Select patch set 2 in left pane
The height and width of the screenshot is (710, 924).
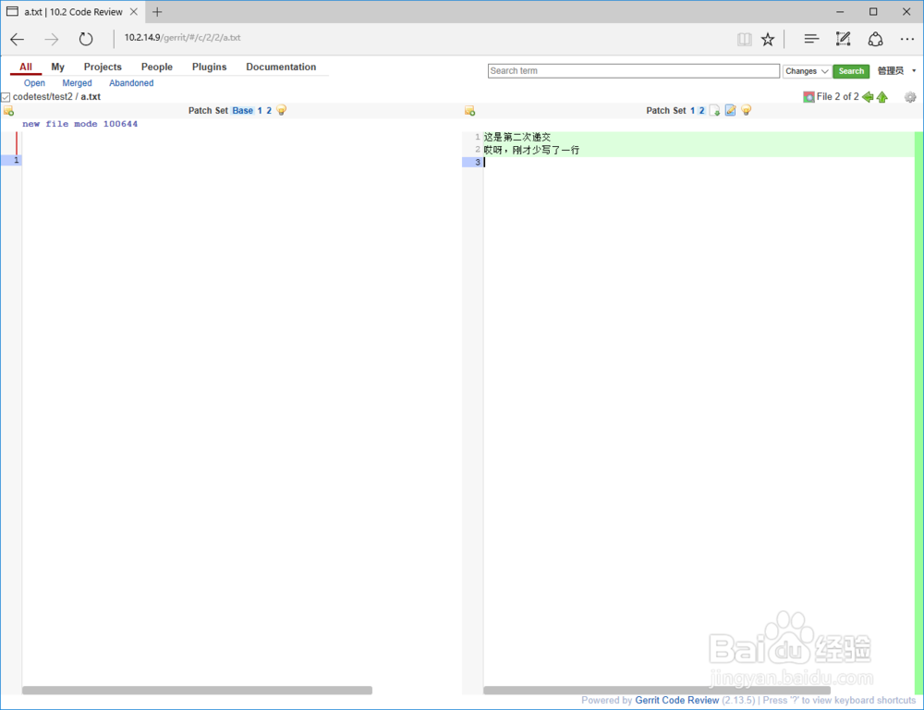coord(269,110)
